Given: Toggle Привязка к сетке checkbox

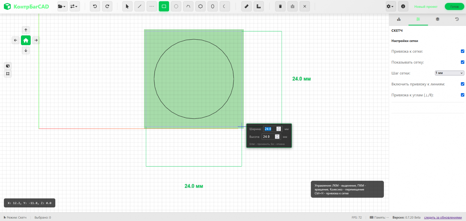Looking at the screenshot, I should [x=463, y=51].
